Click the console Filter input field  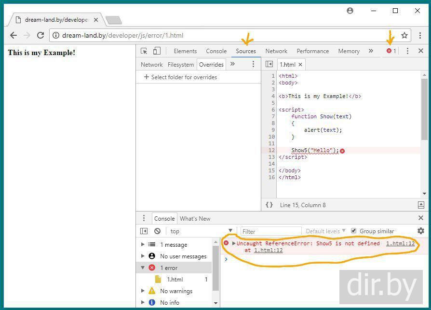pos(271,231)
